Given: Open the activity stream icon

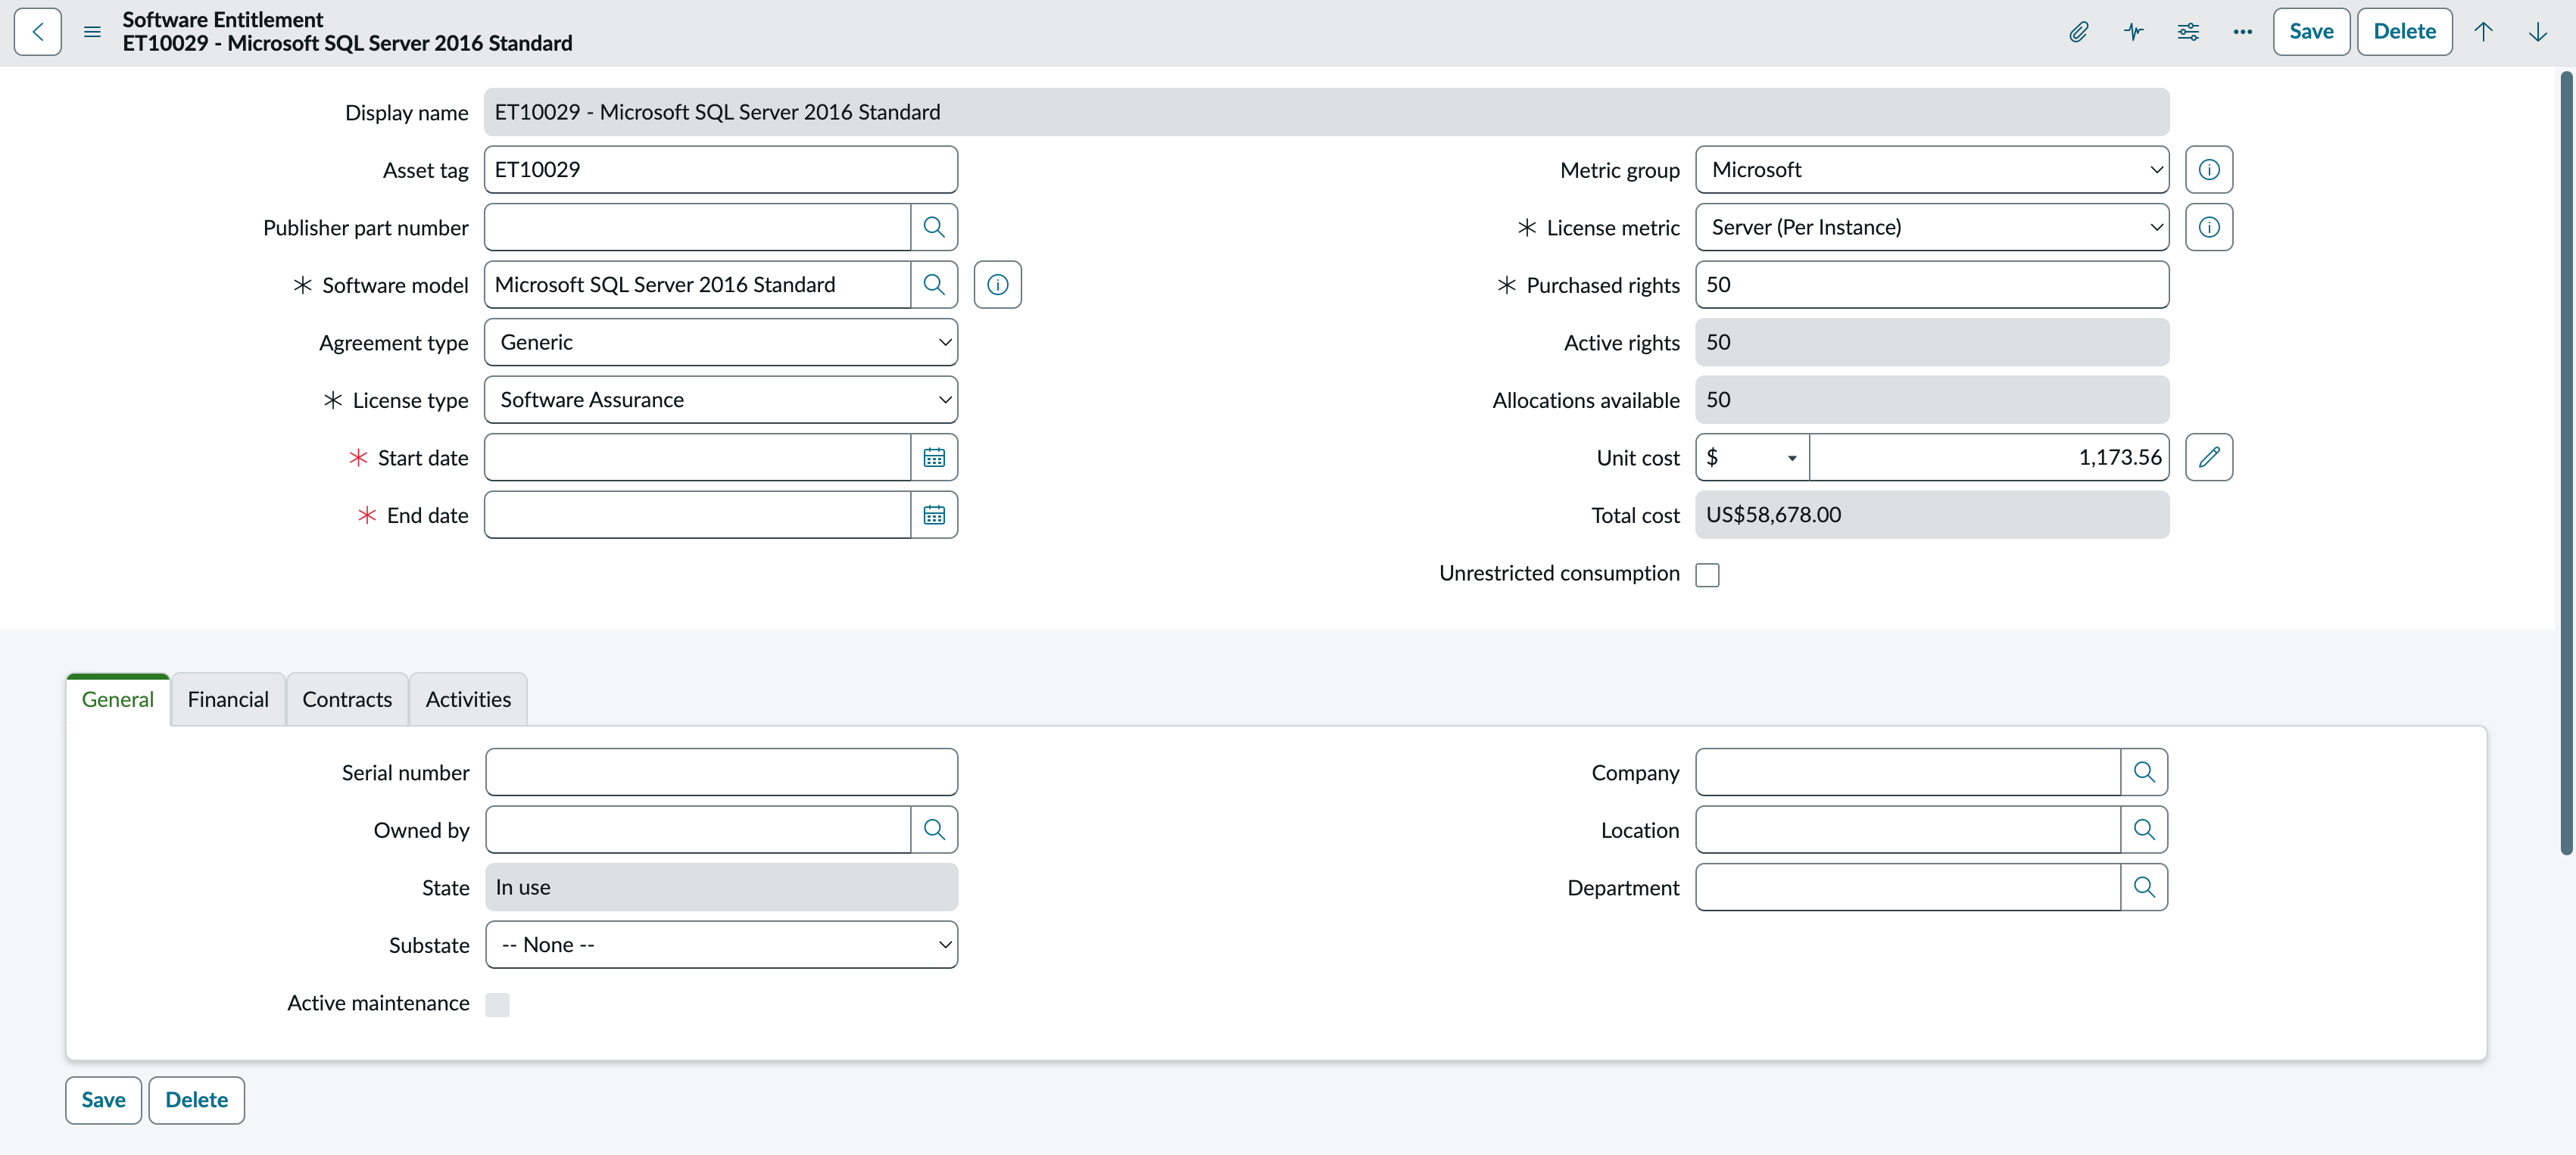Looking at the screenshot, I should (2133, 31).
